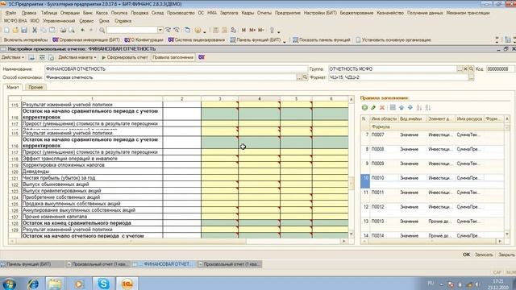Click Имя области column header
Image resolution: width=516 pixels, height=290 pixels.
coord(384,118)
